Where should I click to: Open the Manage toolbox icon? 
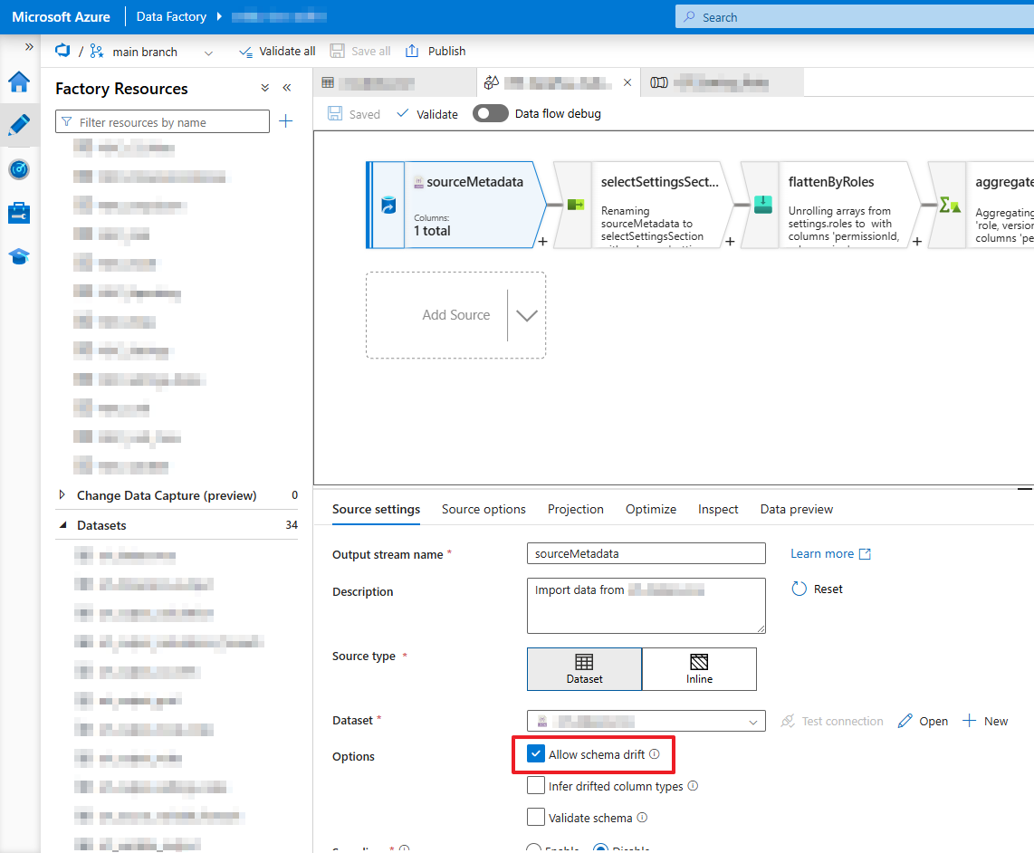click(19, 213)
